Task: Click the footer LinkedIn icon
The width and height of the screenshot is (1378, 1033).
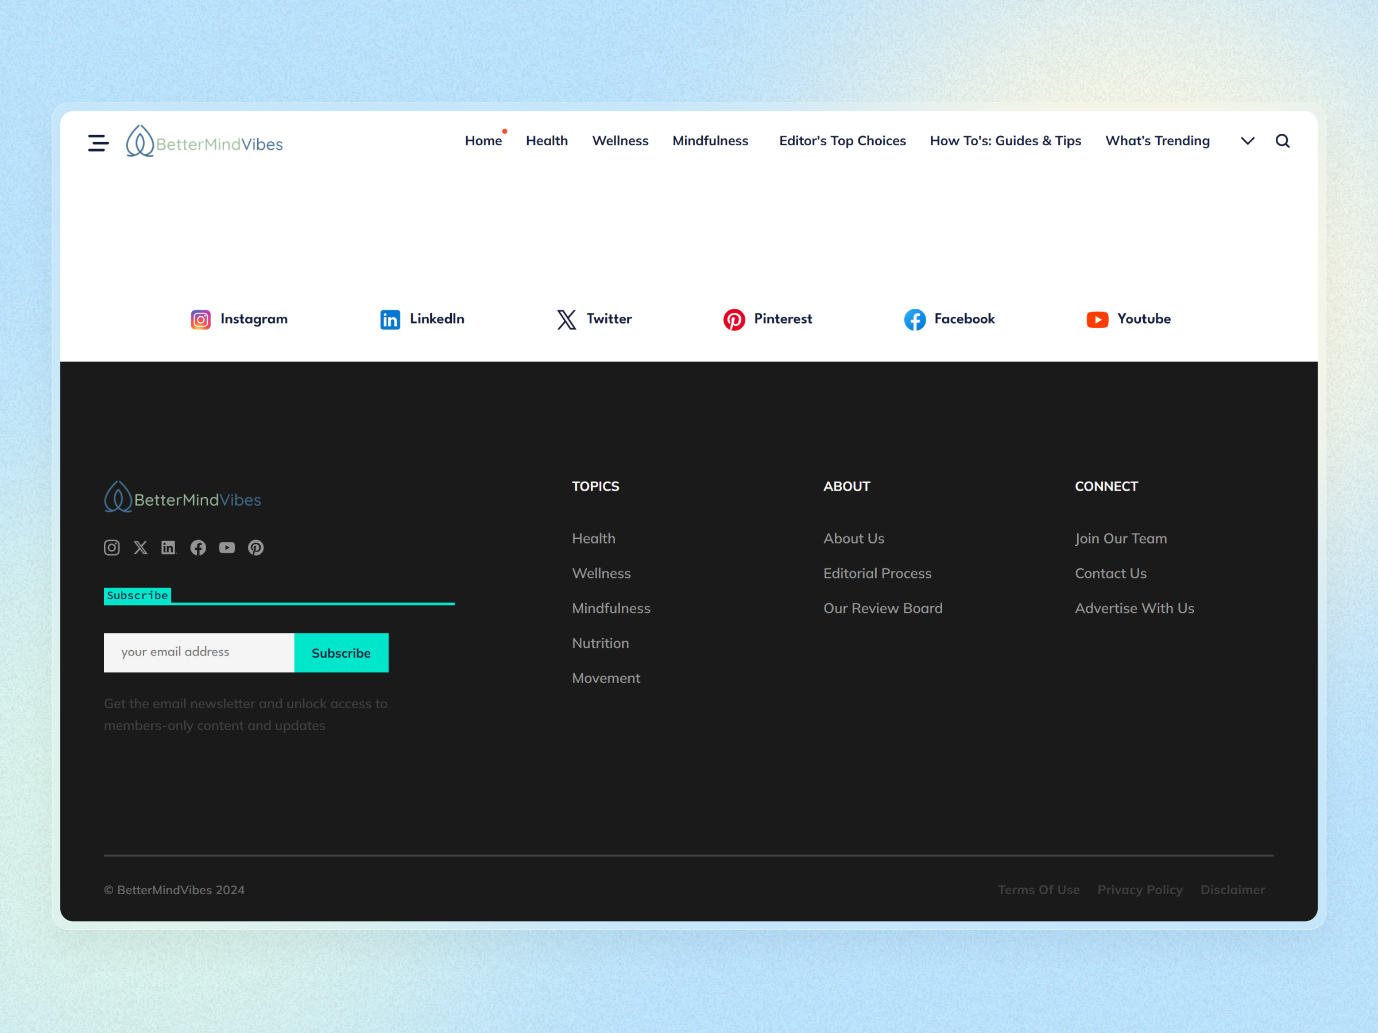Action: [x=169, y=547]
